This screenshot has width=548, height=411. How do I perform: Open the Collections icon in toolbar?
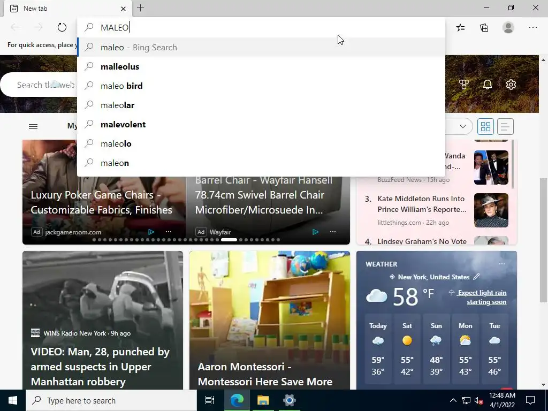pyautogui.click(x=484, y=28)
